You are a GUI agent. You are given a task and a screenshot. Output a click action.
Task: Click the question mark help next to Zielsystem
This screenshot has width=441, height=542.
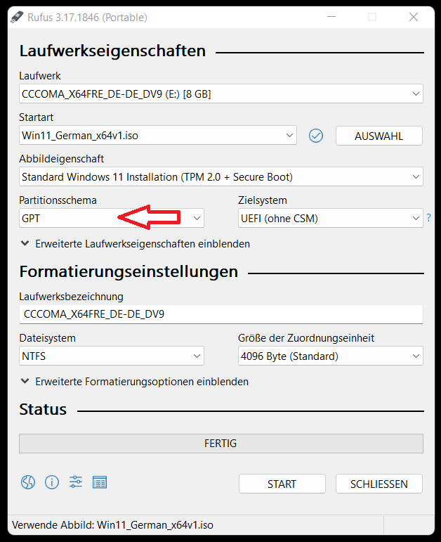(428, 218)
